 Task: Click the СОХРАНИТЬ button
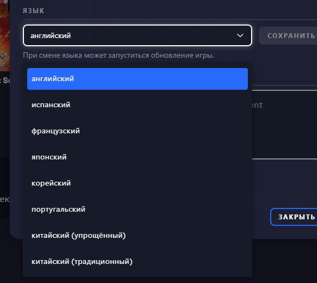point(288,36)
